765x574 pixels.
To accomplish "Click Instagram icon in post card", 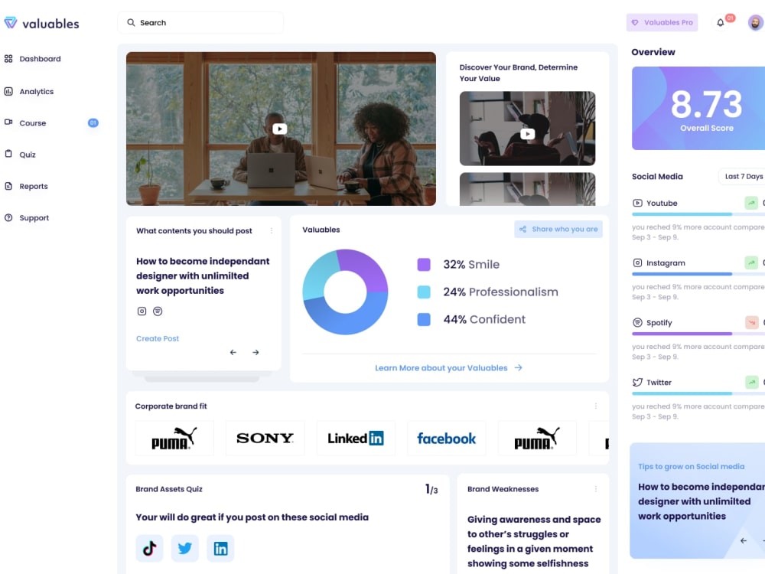I will 142,311.
